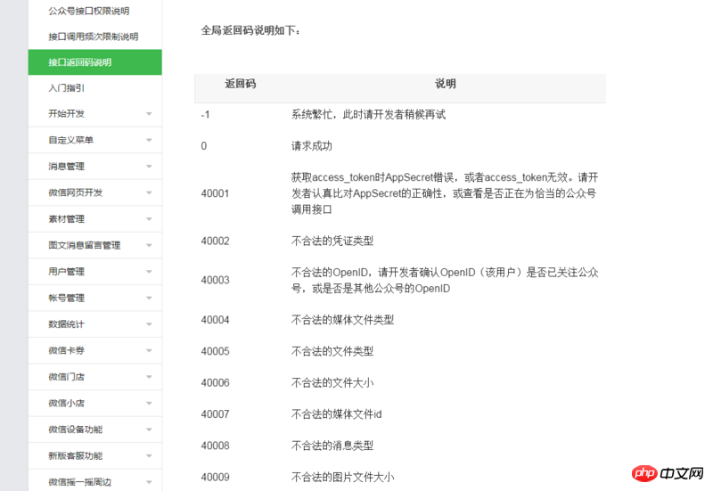Expand 素材管理 dropdown arrow
This screenshot has height=491, width=713.
149,219
